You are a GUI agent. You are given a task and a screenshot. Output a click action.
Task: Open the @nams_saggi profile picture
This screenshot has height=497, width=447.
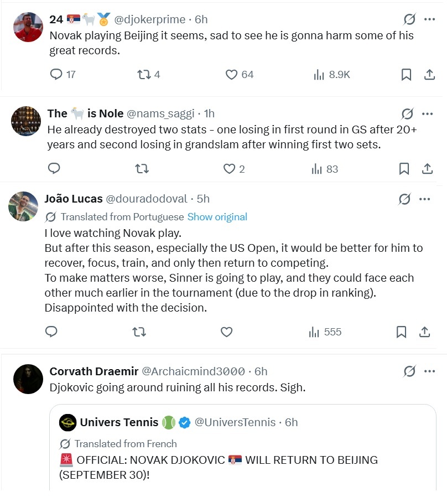[26, 121]
